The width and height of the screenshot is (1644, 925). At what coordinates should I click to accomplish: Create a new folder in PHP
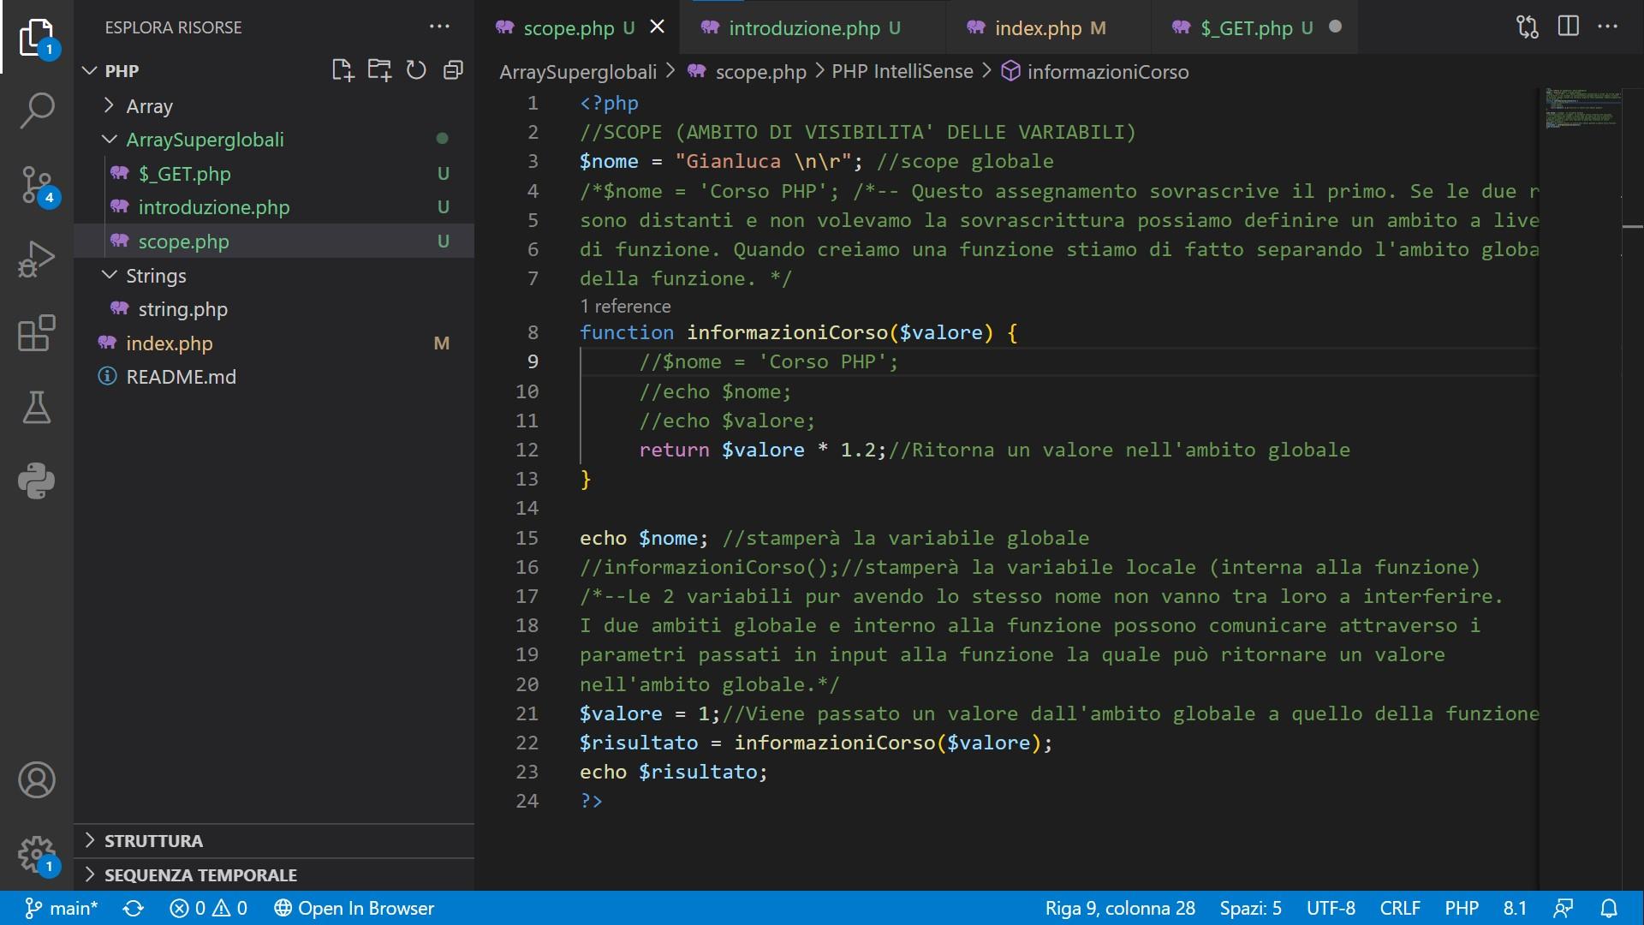point(379,70)
